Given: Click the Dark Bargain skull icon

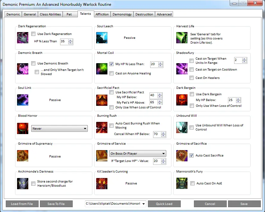Looking at the screenshot, I should pyautogui.click(x=182, y=100).
